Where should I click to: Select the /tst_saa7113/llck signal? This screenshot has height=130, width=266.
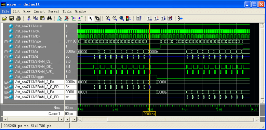tap(28, 36)
